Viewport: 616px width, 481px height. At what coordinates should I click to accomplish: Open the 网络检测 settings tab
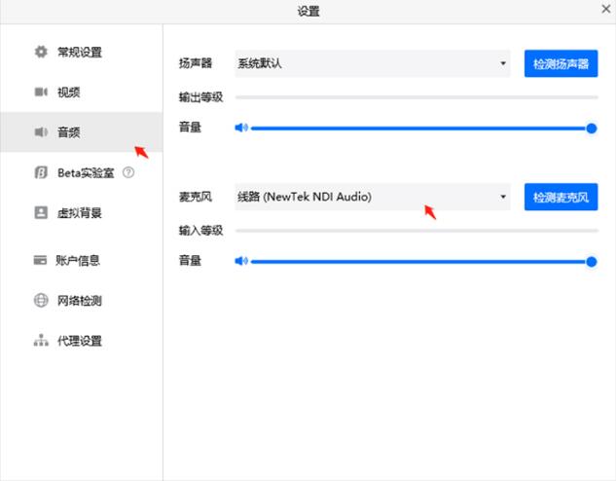click(x=79, y=301)
